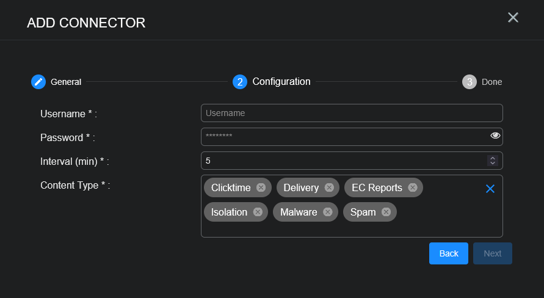Remove the Malware content type tag
This screenshot has height=298, width=544.
(x=327, y=212)
